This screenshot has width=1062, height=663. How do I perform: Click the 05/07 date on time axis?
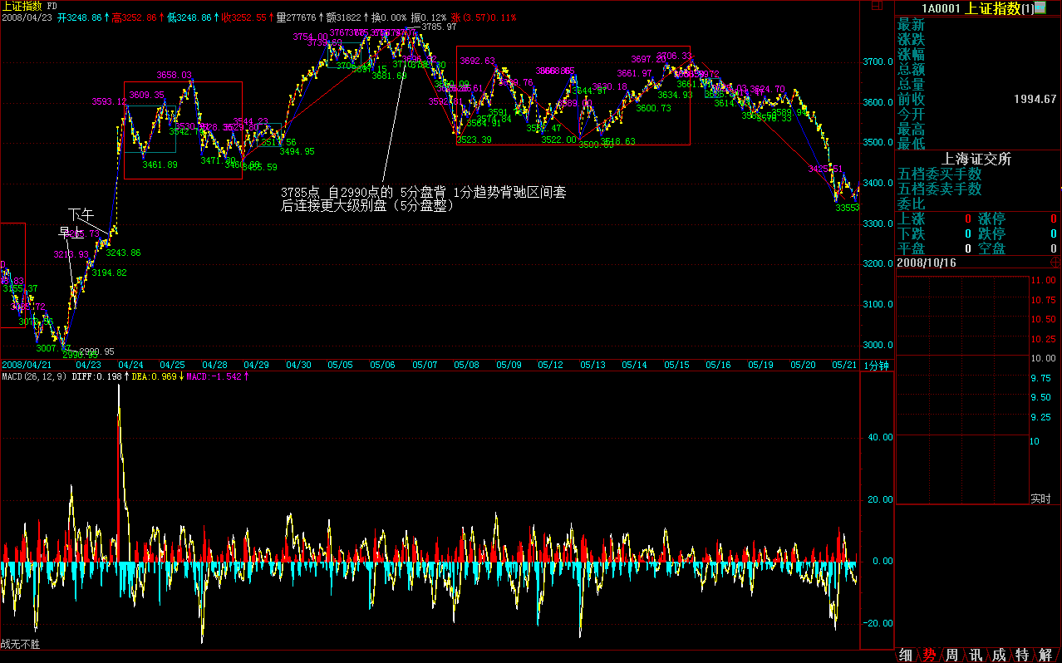(424, 366)
